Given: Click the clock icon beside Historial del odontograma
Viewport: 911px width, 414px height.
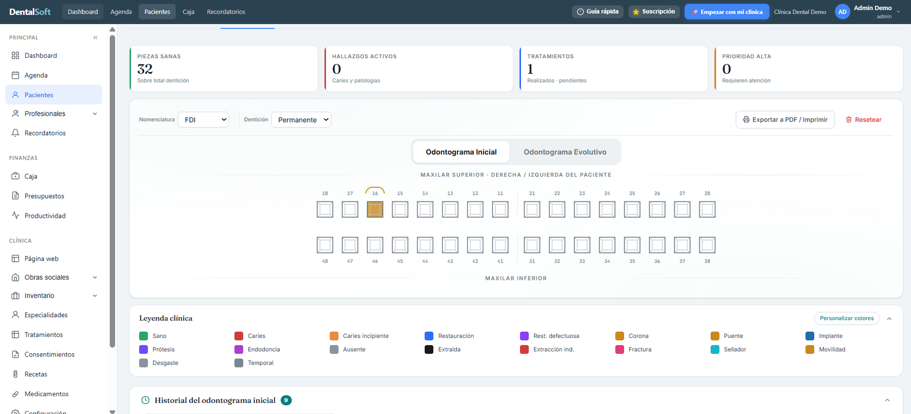Looking at the screenshot, I should pos(145,400).
